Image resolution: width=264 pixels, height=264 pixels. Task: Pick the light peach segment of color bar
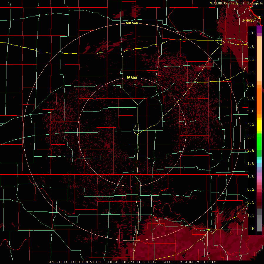tap(259, 61)
